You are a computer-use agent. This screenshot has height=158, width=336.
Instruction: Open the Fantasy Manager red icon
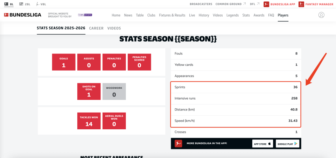pos(301,4)
